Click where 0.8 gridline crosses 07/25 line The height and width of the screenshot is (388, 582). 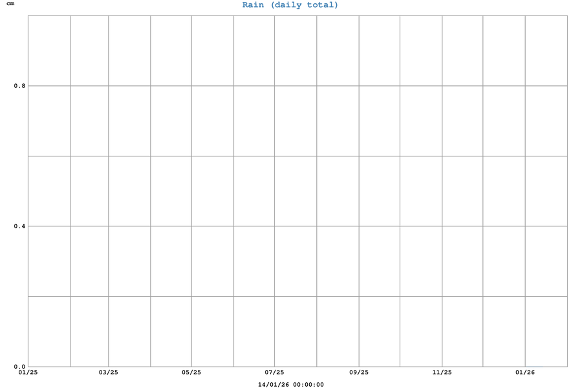(x=274, y=86)
